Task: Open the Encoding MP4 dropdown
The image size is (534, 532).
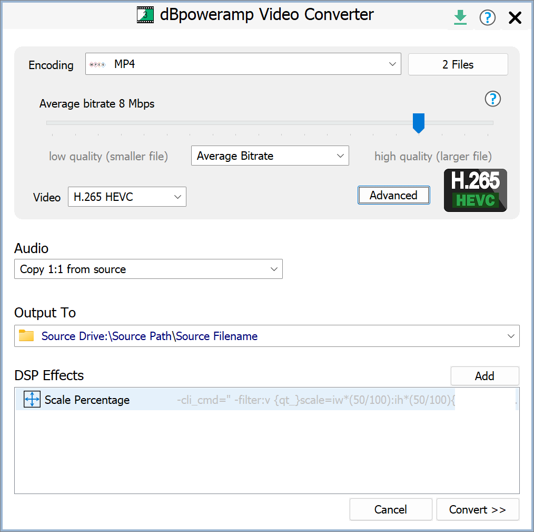Action: [392, 64]
